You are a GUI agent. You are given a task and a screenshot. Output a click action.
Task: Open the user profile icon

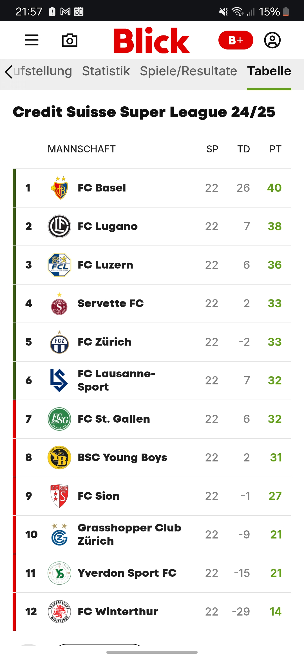pos(272,40)
